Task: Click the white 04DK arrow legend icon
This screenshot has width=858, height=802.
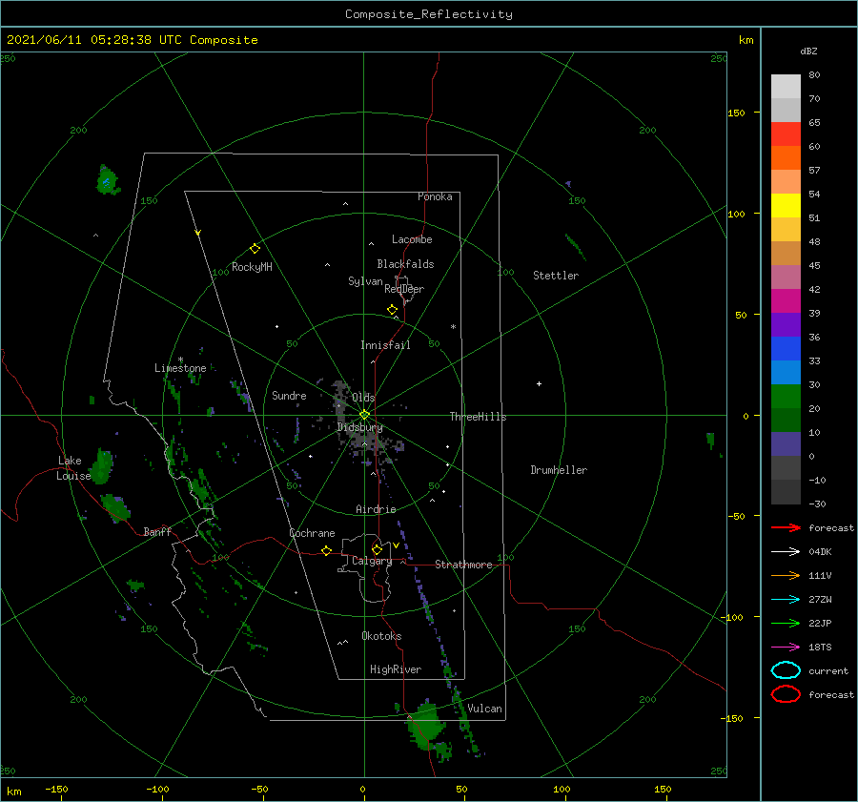Action: click(x=786, y=551)
